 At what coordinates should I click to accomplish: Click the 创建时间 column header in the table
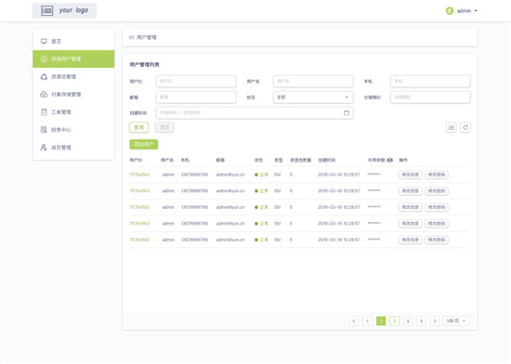pyautogui.click(x=326, y=160)
